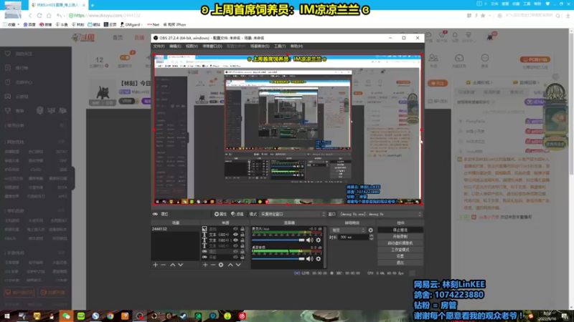Toggle lock on the highlighted window-capture source

click(x=242, y=252)
